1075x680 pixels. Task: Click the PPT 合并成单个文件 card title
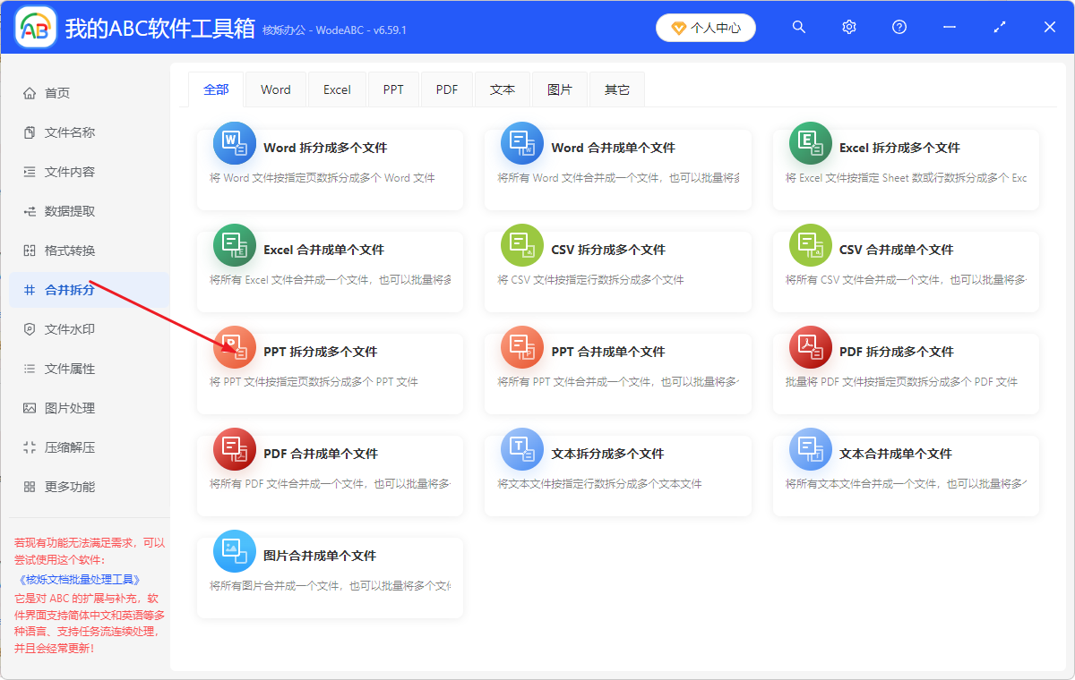point(608,352)
